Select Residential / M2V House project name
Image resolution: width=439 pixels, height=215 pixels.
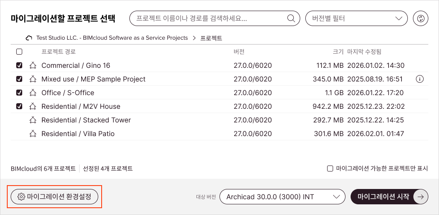81,106
